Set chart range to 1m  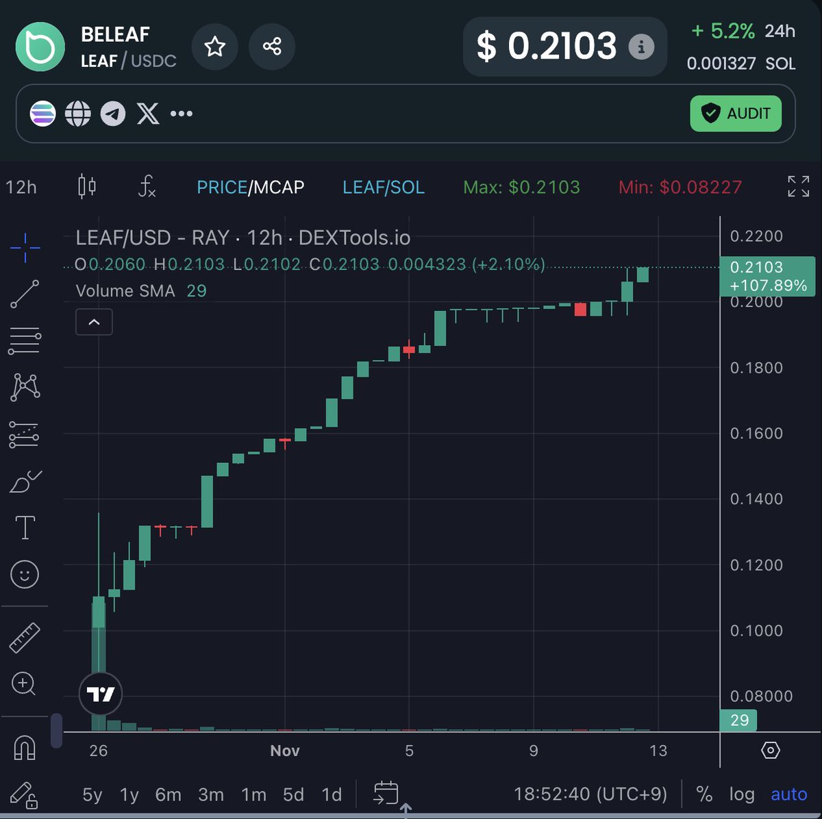point(253,794)
